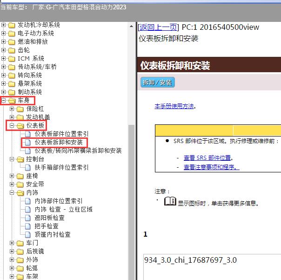Select the 车架 folder label
Viewport: 281px width, 280px height.
pyautogui.click(x=32, y=276)
